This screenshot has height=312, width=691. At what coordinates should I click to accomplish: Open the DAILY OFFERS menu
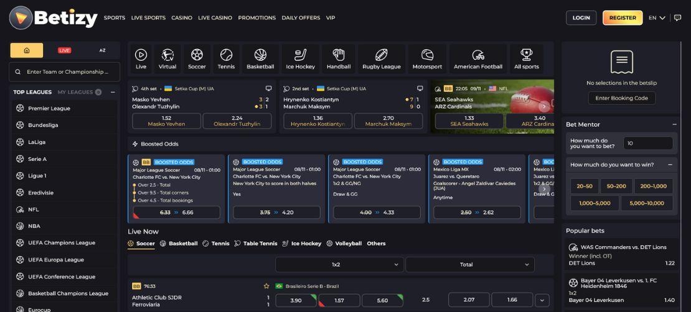click(301, 17)
